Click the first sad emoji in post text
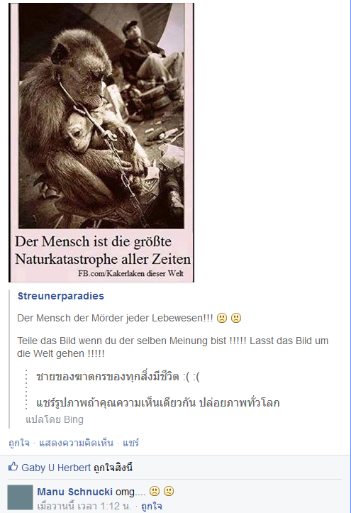Screen dimensions: 351x513 click(222, 318)
